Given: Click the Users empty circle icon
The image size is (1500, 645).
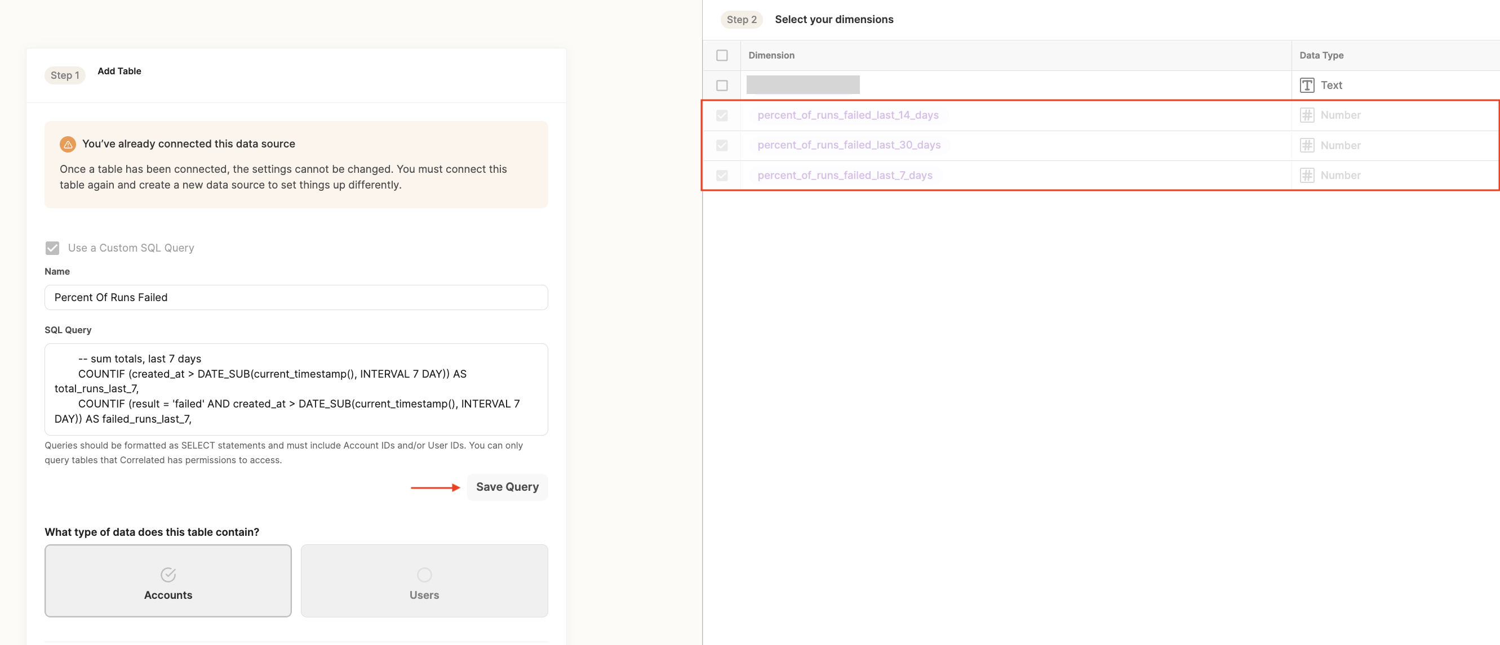Looking at the screenshot, I should pyautogui.click(x=424, y=575).
